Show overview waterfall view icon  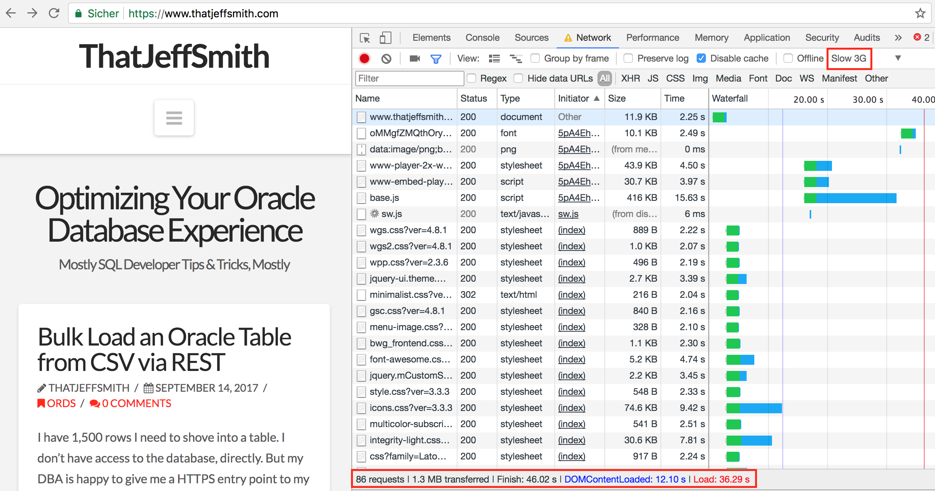[516, 58]
